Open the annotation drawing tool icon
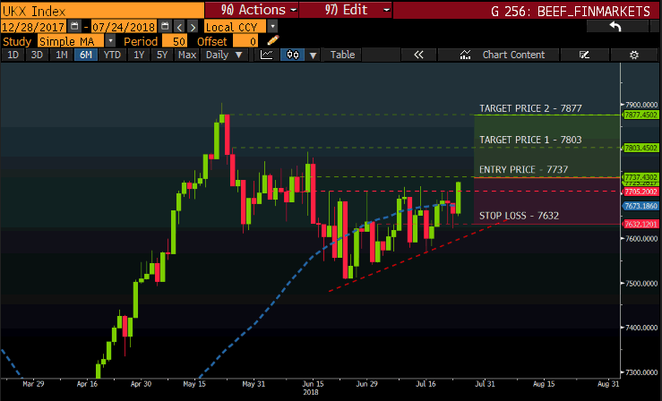662x401 pixels. 584,55
